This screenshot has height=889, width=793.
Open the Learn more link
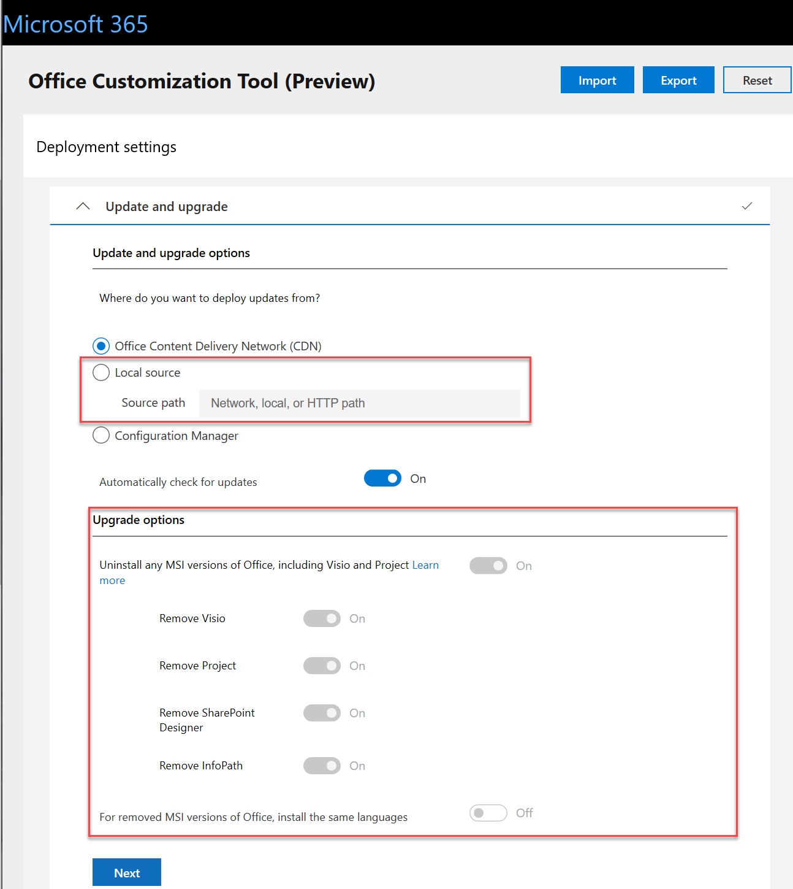click(425, 565)
